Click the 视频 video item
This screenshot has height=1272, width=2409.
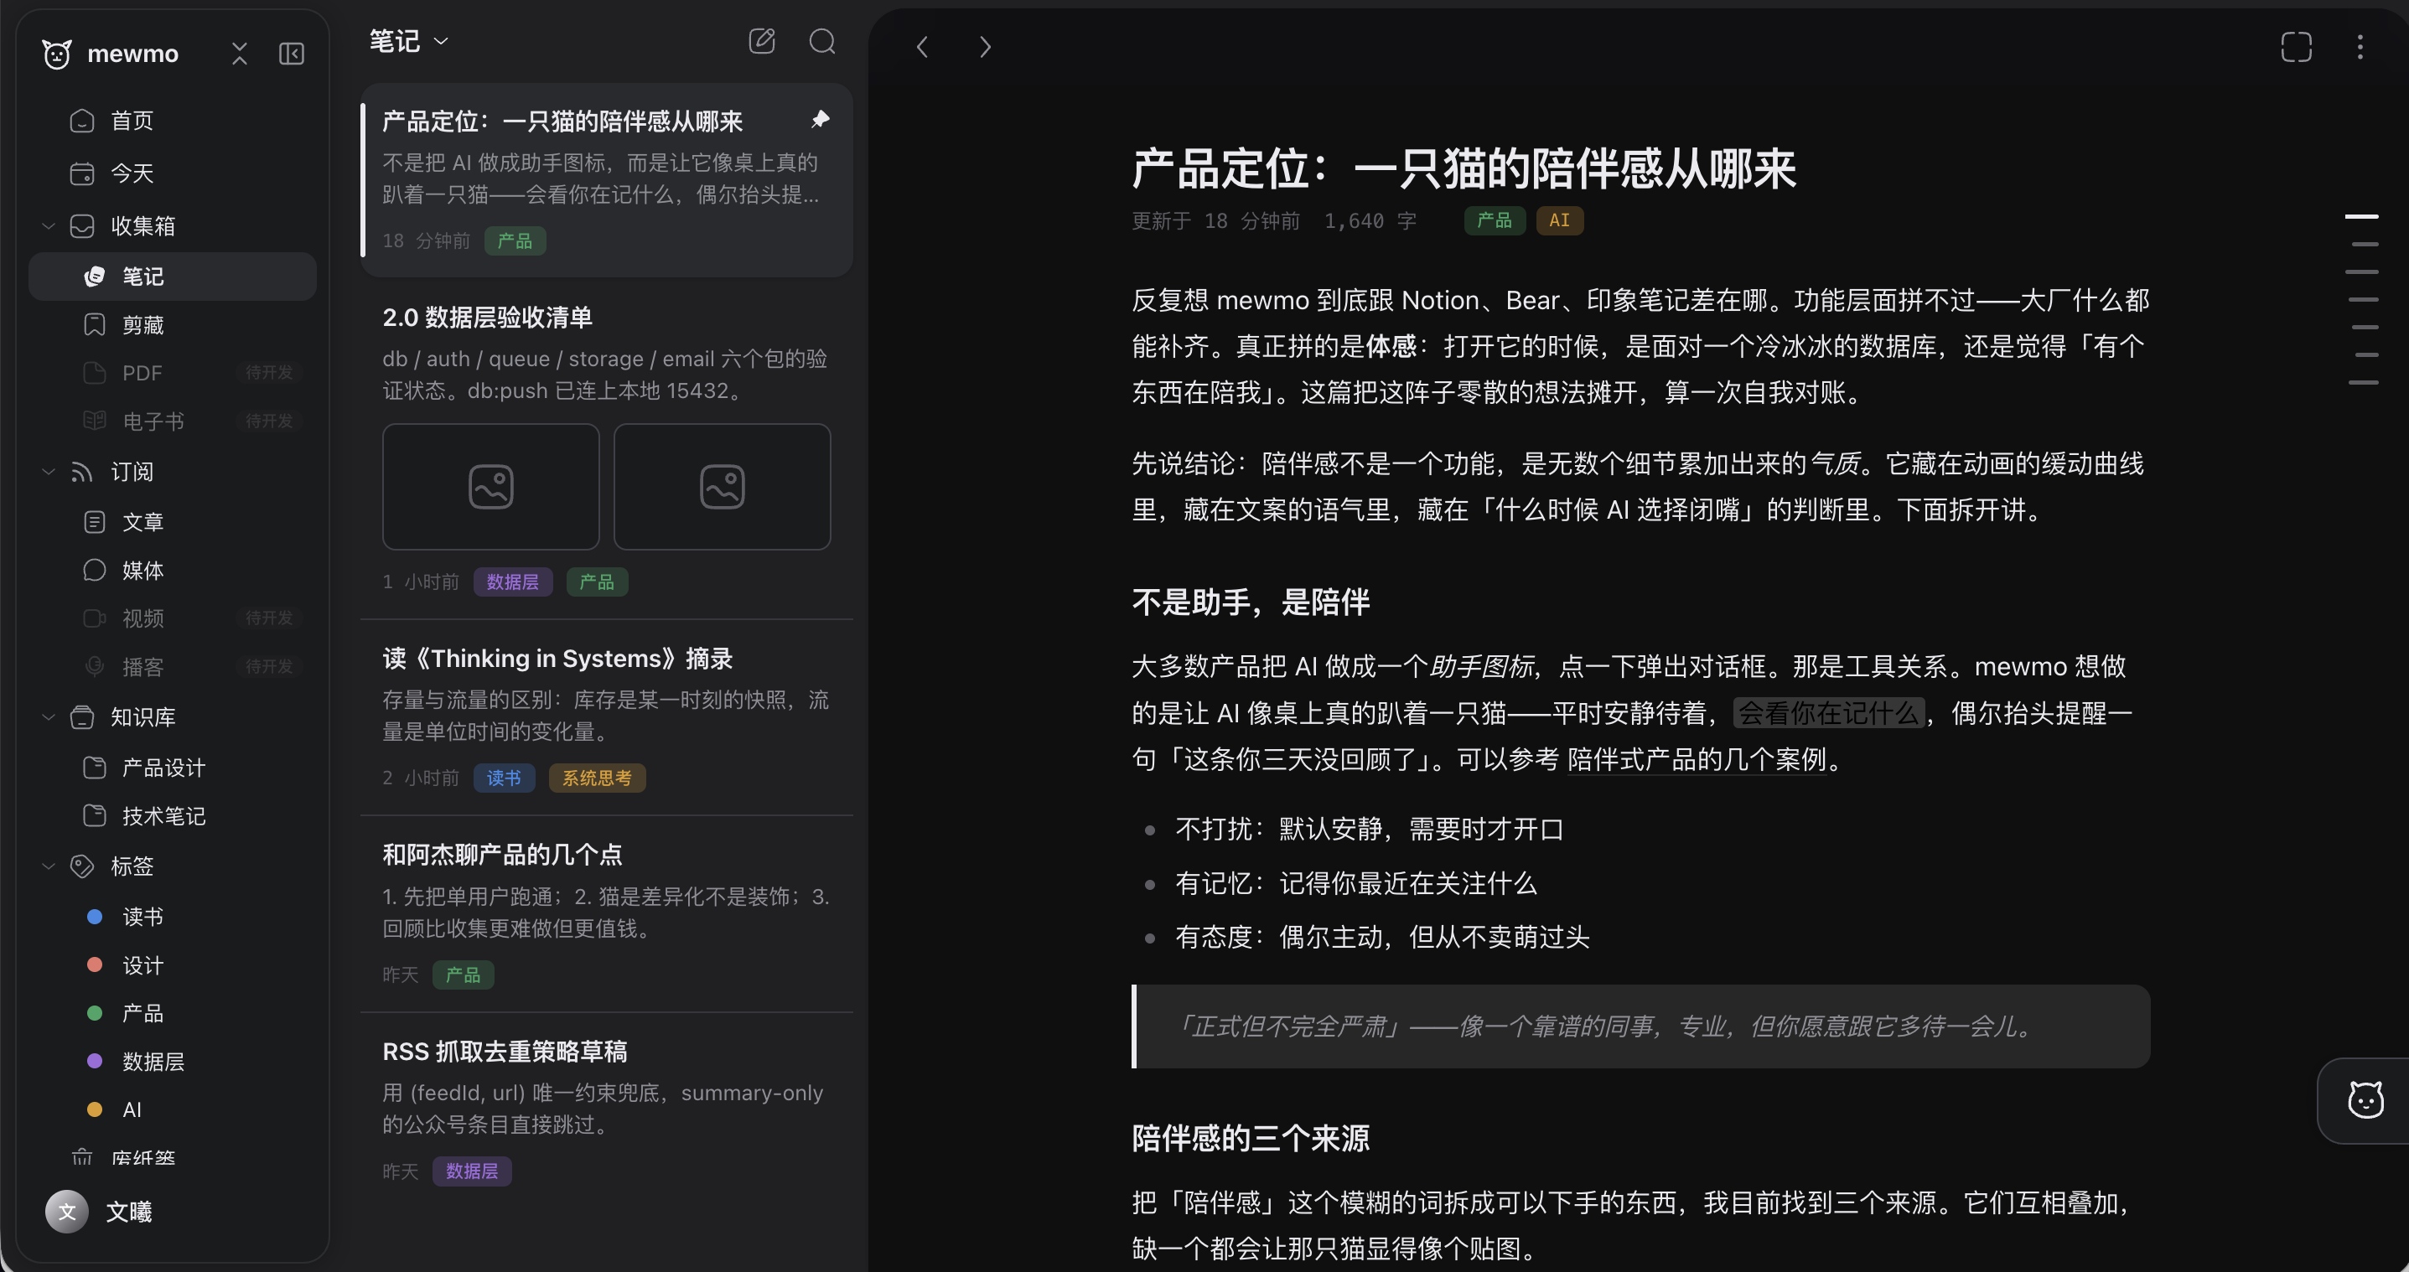click(173, 618)
